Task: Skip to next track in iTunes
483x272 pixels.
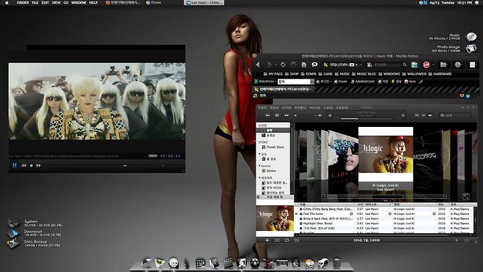Action: tap(286, 116)
